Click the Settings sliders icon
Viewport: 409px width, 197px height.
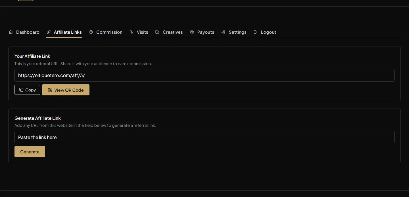(x=223, y=32)
